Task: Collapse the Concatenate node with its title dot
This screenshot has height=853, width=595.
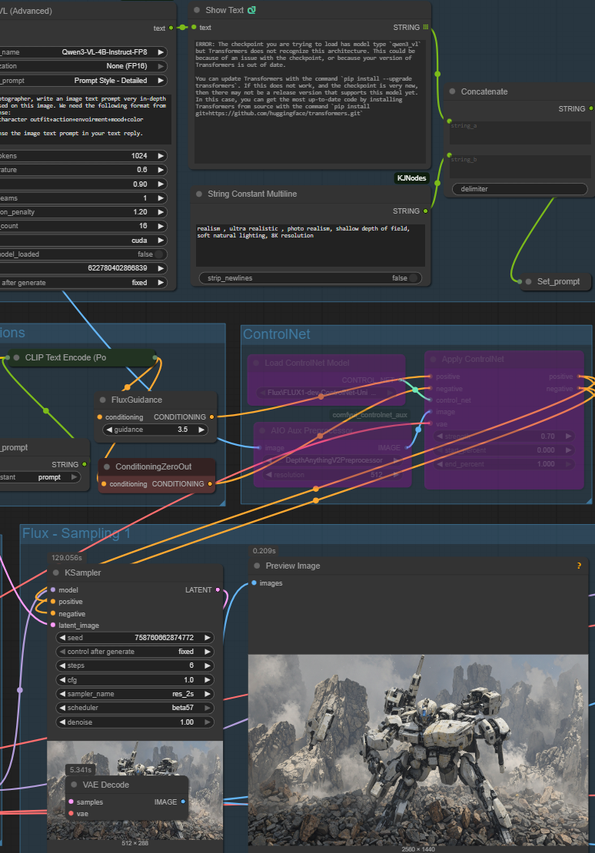Action: coord(452,91)
